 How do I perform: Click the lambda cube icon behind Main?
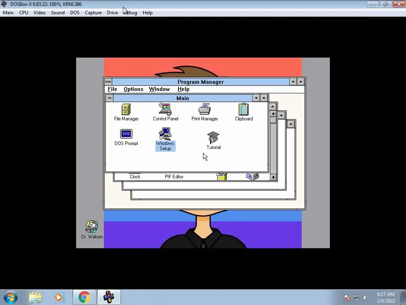click(x=252, y=177)
